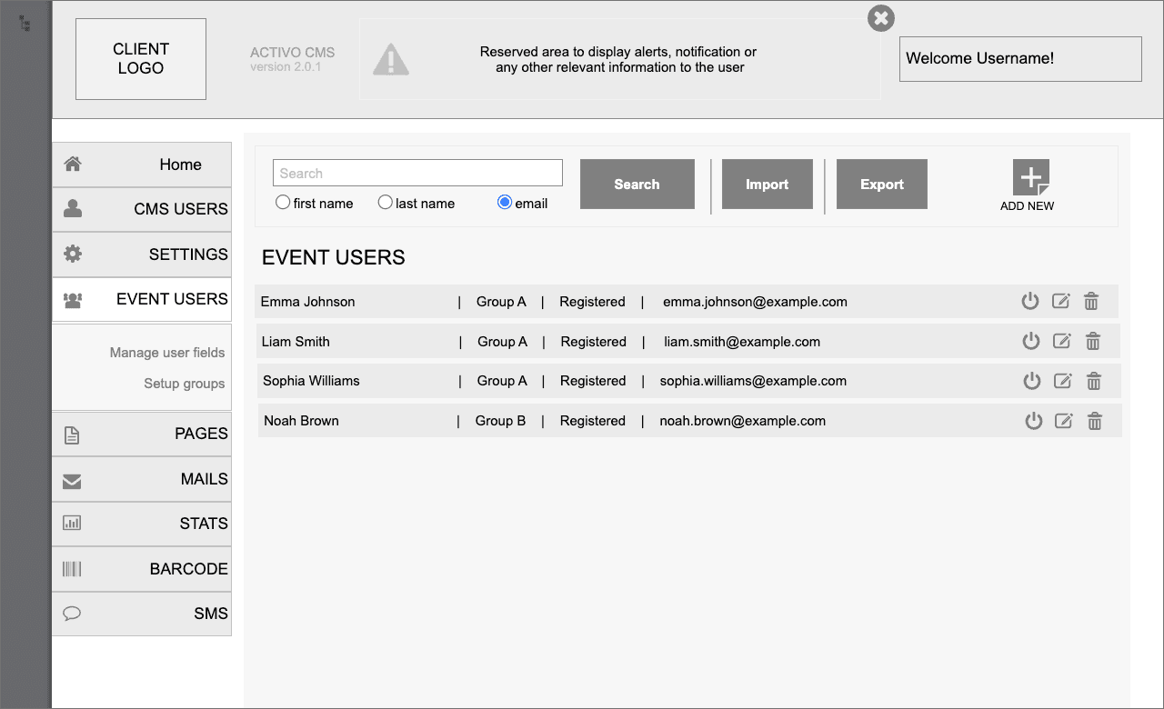Click the alert warning triangle icon
This screenshot has height=709, width=1164.
391,60
